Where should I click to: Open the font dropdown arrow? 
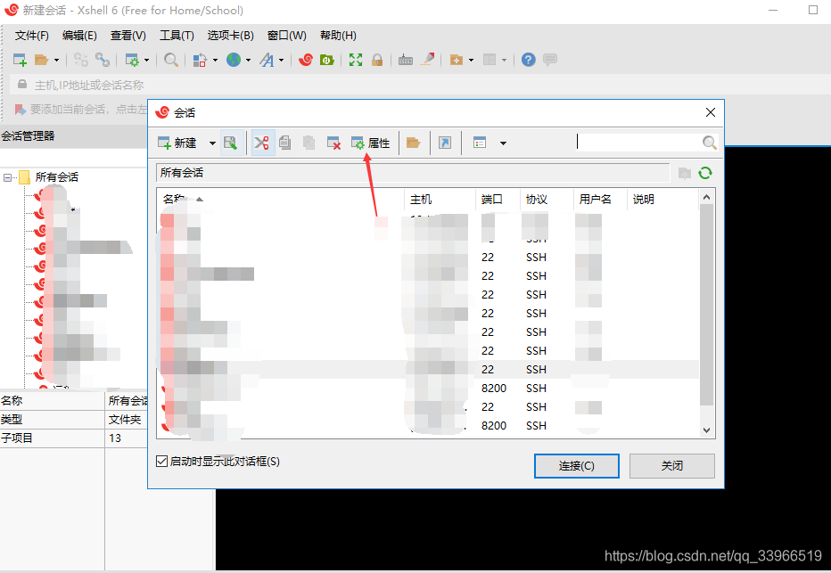[282, 61]
